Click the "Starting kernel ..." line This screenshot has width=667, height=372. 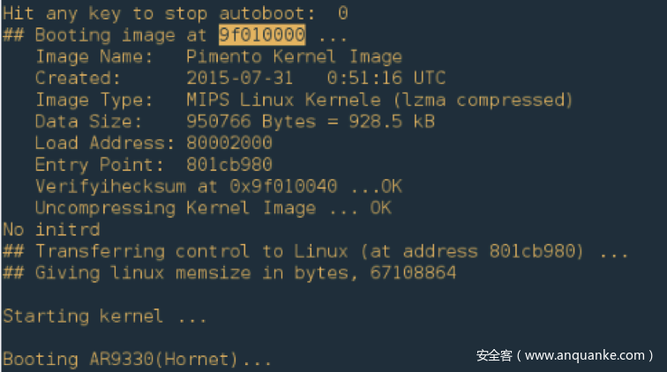click(104, 316)
